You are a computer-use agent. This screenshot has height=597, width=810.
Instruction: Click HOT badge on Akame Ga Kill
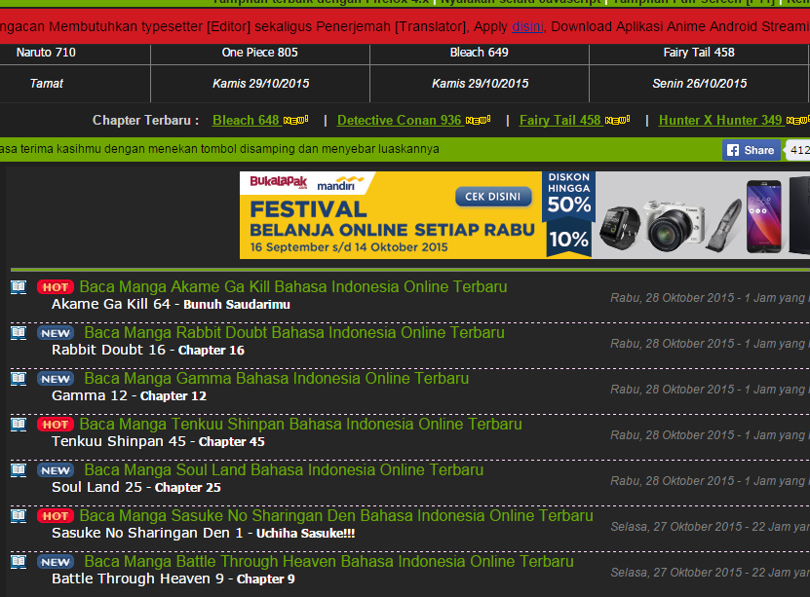[56, 287]
